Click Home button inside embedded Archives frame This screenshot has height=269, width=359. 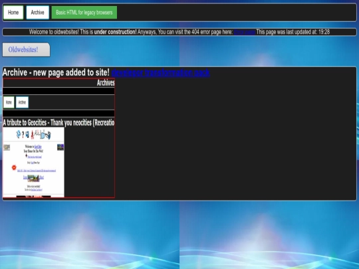pyautogui.click(x=9, y=102)
